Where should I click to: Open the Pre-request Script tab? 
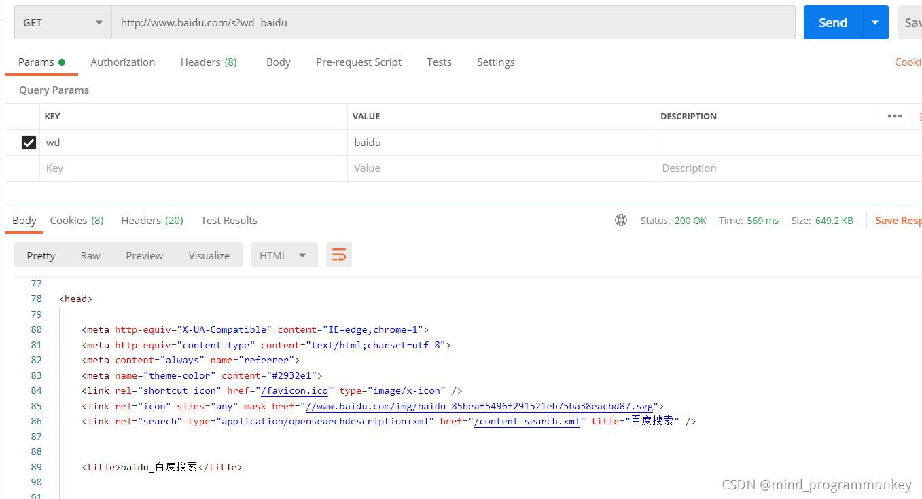point(359,62)
